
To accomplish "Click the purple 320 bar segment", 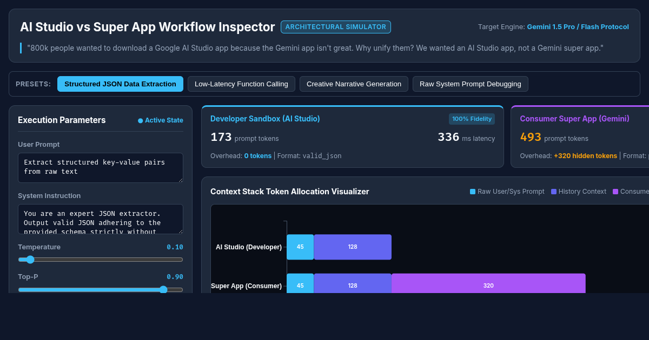I will [488, 283].
